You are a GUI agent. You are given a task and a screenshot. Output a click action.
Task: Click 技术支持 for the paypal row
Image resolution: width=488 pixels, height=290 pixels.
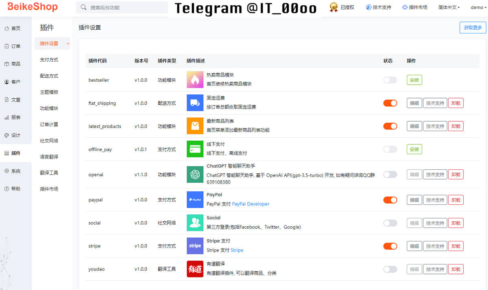(x=435, y=200)
